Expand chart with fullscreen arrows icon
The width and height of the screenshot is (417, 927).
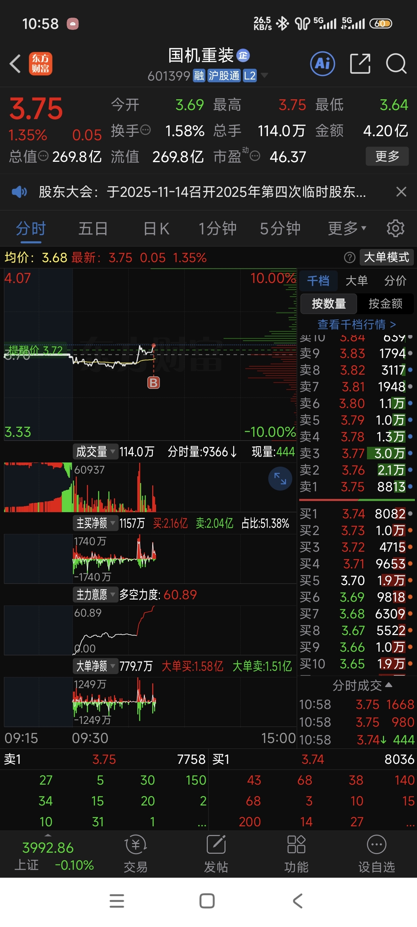tap(280, 478)
